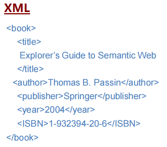The height and width of the screenshot is (147, 167).
Task: Click the XML underlined heading
Action: pyautogui.click(x=17, y=8)
